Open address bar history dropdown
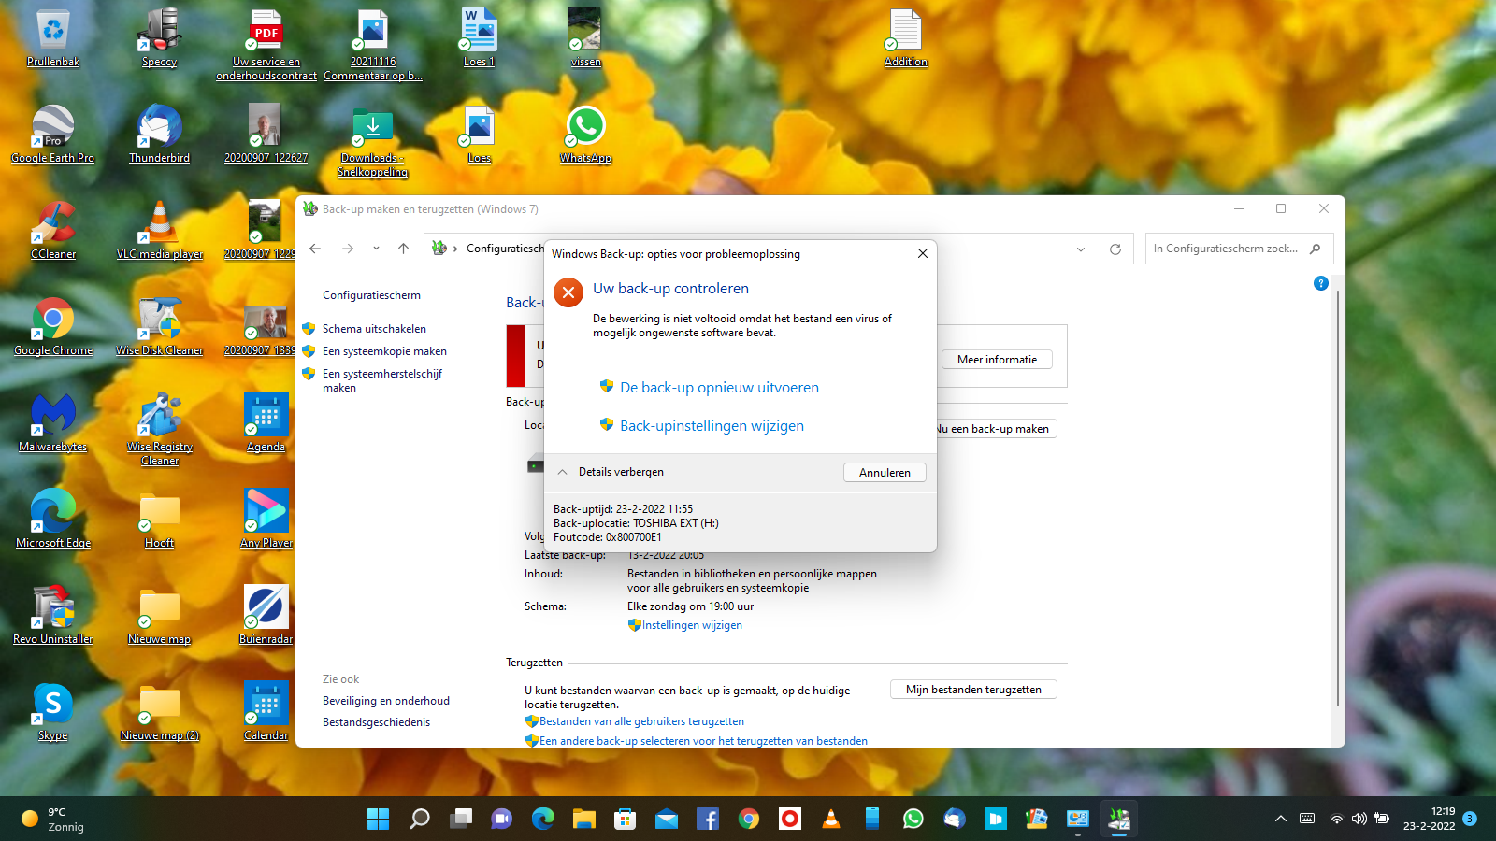This screenshot has width=1496, height=841. (x=1081, y=249)
